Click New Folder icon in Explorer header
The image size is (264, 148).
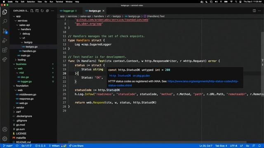tap(37, 11)
